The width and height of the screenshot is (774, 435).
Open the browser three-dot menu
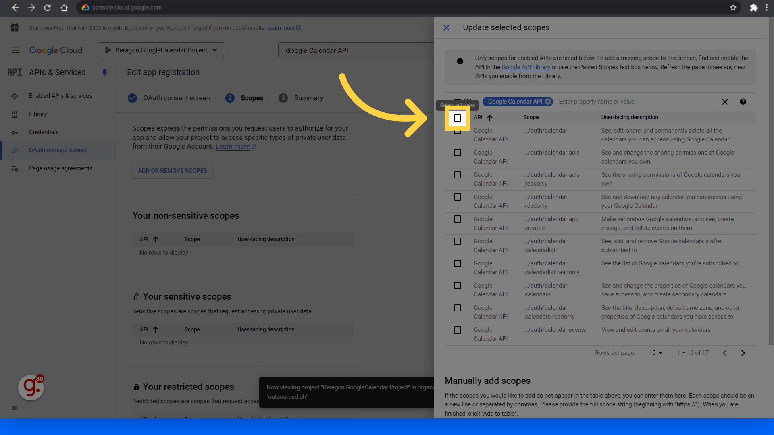pos(766,8)
